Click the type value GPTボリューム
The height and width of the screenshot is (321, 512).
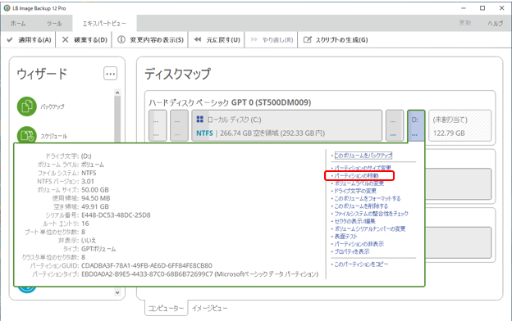(x=98, y=249)
